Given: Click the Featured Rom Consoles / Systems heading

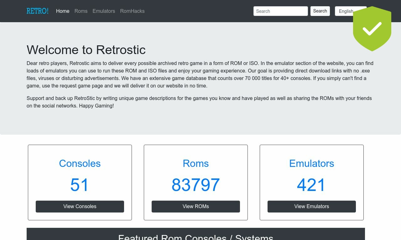Looking at the screenshot, I should click(x=196, y=237).
